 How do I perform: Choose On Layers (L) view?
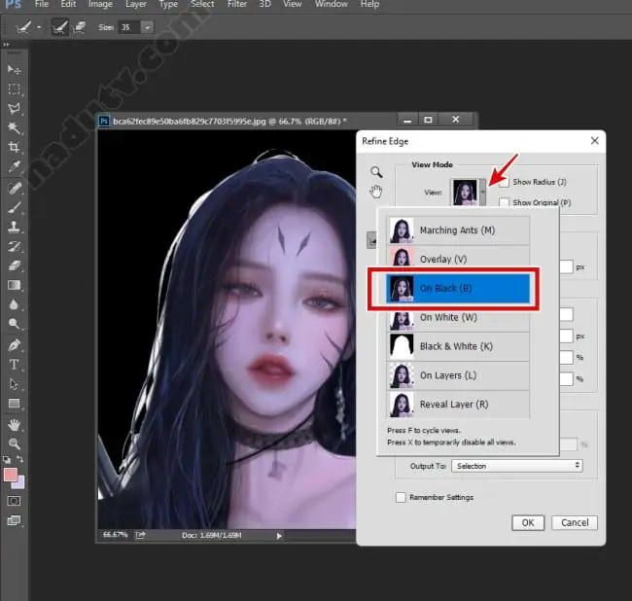458,375
